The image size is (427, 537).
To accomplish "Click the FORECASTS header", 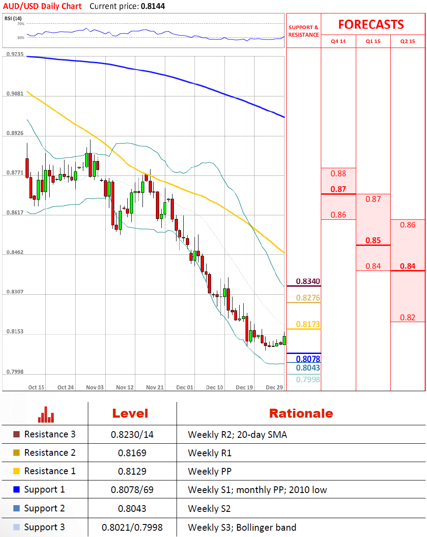I will tap(371, 24).
